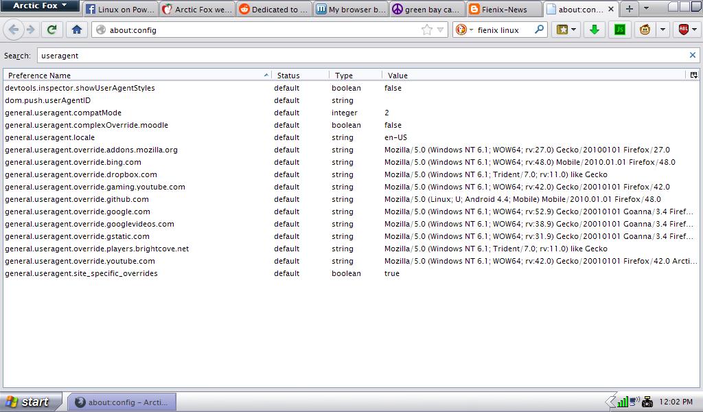This screenshot has height=412, width=703.
Task: Switch to the My browser b... tab
Action: pyautogui.click(x=351, y=9)
